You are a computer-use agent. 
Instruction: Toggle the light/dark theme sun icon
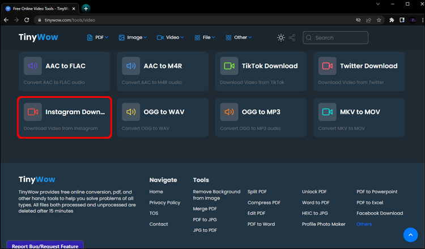click(281, 38)
